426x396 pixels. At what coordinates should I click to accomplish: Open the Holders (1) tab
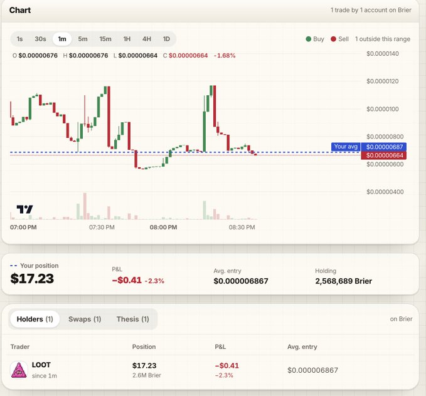point(35,319)
